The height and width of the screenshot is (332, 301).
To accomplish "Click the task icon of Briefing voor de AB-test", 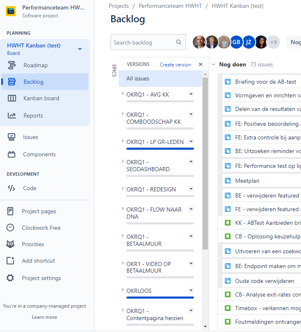I will tap(228, 82).
